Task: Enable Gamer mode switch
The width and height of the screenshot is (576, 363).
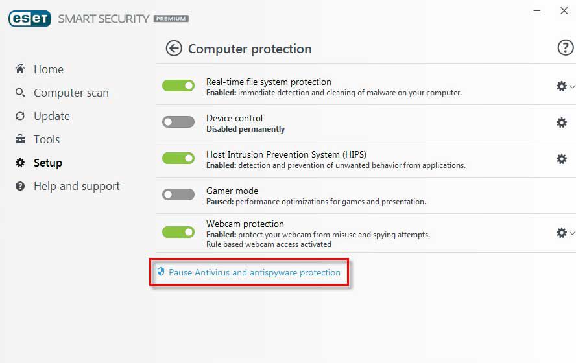Action: coord(178,194)
